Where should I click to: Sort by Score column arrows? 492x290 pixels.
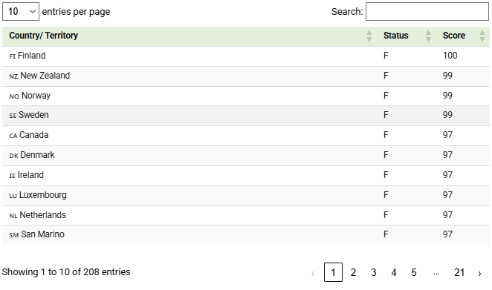click(x=482, y=36)
